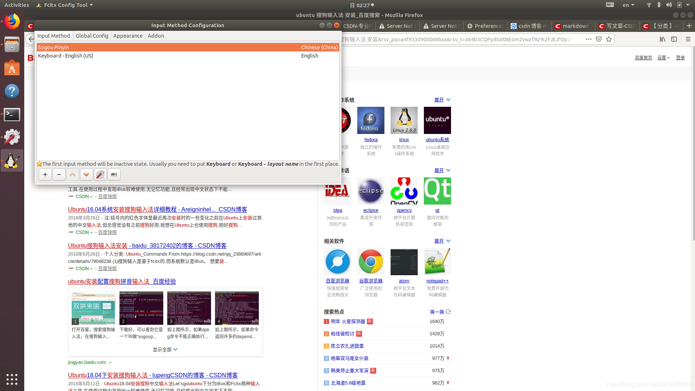The image size is (695, 391).
Task: Click Save to Pocket icon
Action: pyautogui.click(x=599, y=39)
